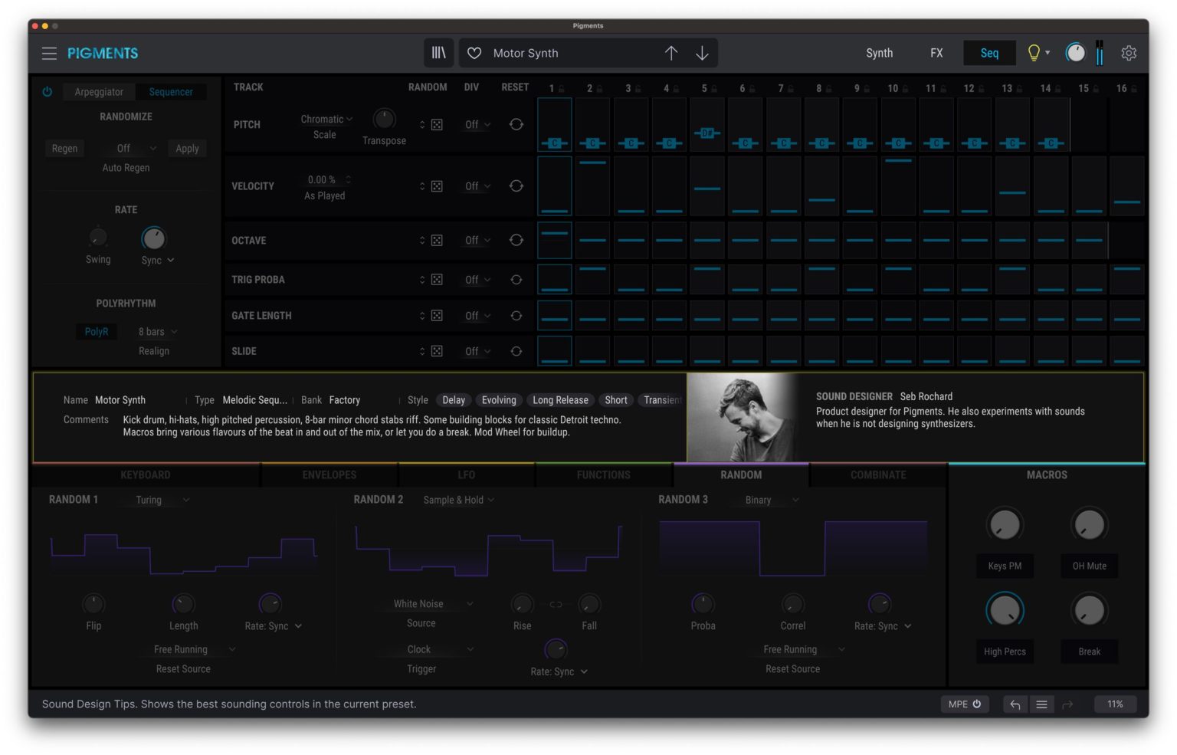Screen dimensions: 1177x755
Task: Toggle the sequencer power button
Action: (48, 92)
